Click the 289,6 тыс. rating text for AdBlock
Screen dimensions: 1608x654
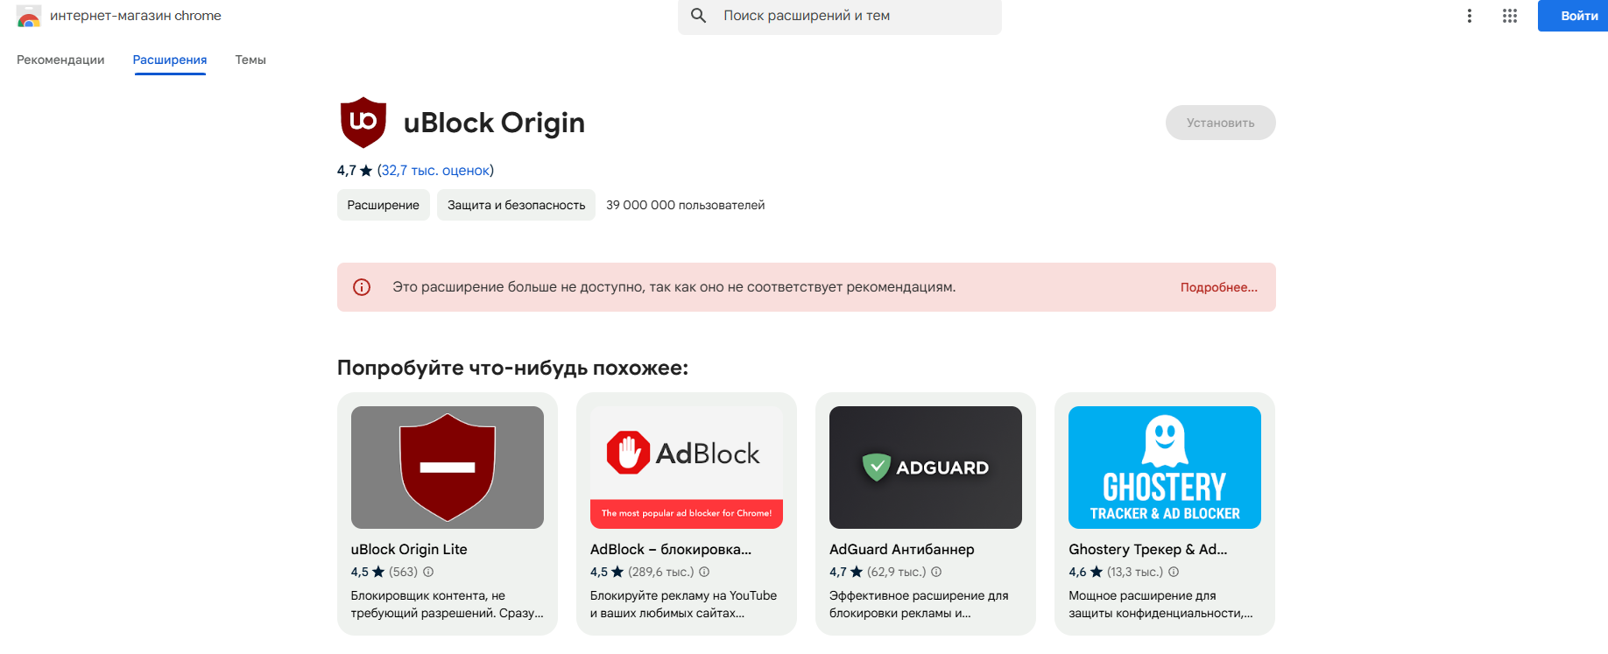click(x=661, y=572)
